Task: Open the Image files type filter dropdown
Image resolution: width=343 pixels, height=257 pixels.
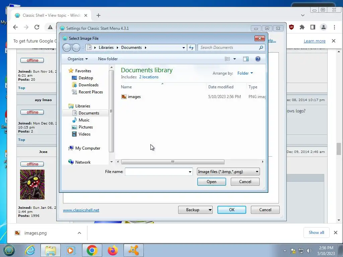Action: pyautogui.click(x=228, y=172)
